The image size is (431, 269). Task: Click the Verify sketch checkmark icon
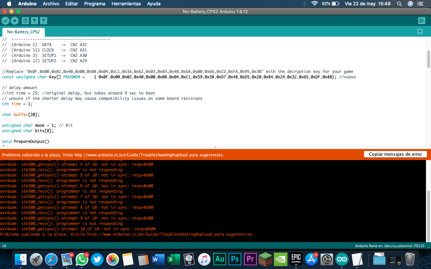coord(5,21)
